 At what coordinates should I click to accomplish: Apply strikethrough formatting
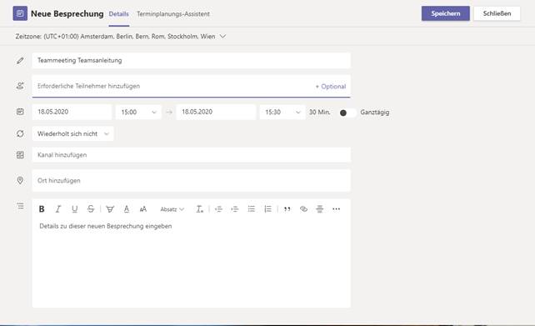click(x=91, y=209)
